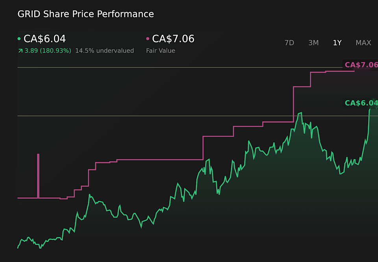Click the 14.5% undervalued label
This screenshot has height=262, width=378.
pyautogui.click(x=104, y=51)
